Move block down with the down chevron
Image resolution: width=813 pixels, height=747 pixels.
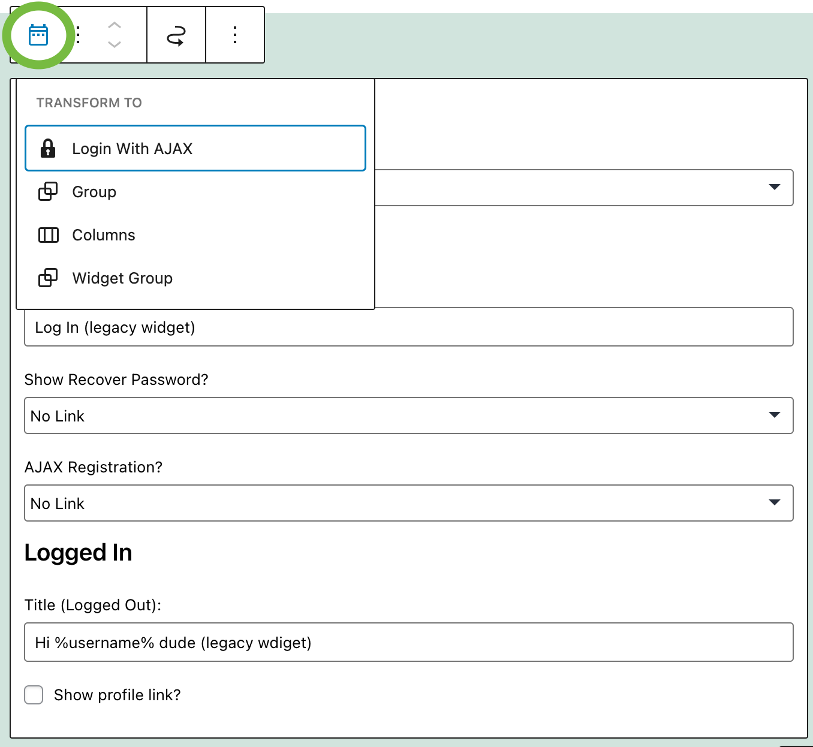115,44
